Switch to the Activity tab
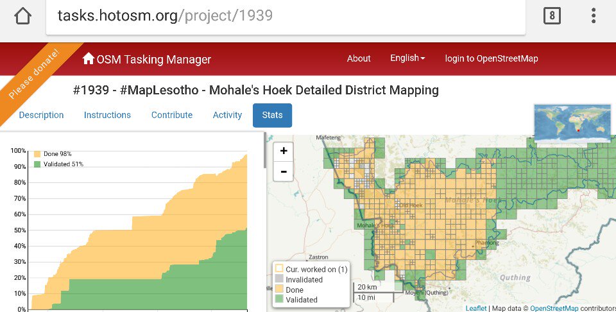 tap(227, 115)
